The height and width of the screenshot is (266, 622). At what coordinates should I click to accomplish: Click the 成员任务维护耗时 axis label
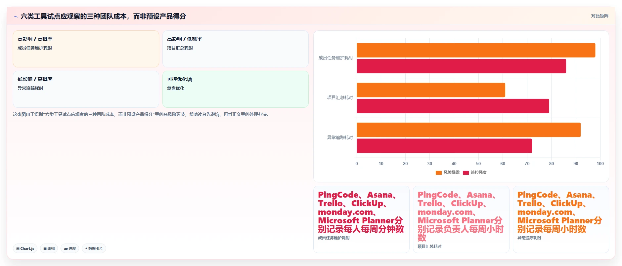tap(335, 58)
